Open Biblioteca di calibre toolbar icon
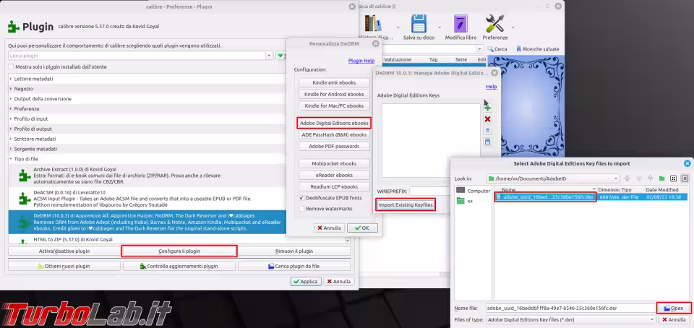Screen dimensions: 694x328 (x=374, y=23)
